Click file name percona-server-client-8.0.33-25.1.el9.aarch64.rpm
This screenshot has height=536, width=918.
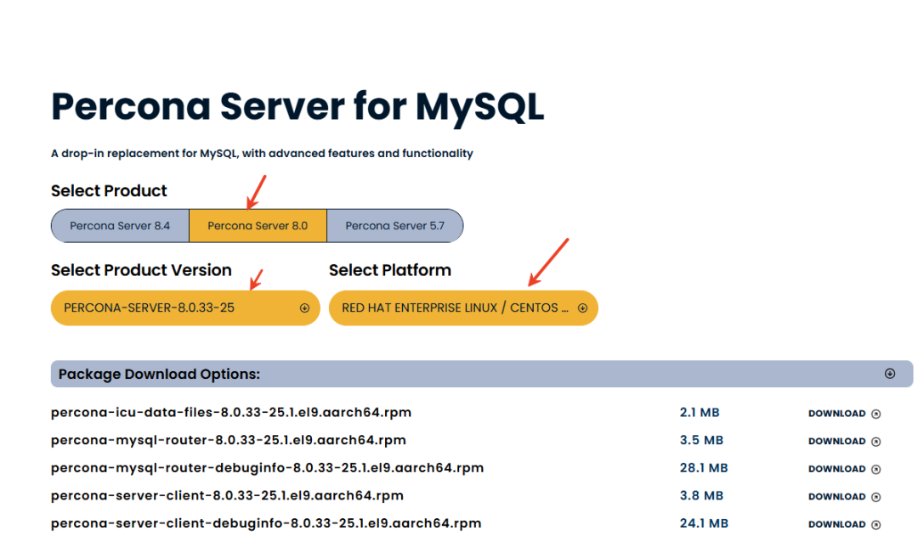click(x=227, y=495)
